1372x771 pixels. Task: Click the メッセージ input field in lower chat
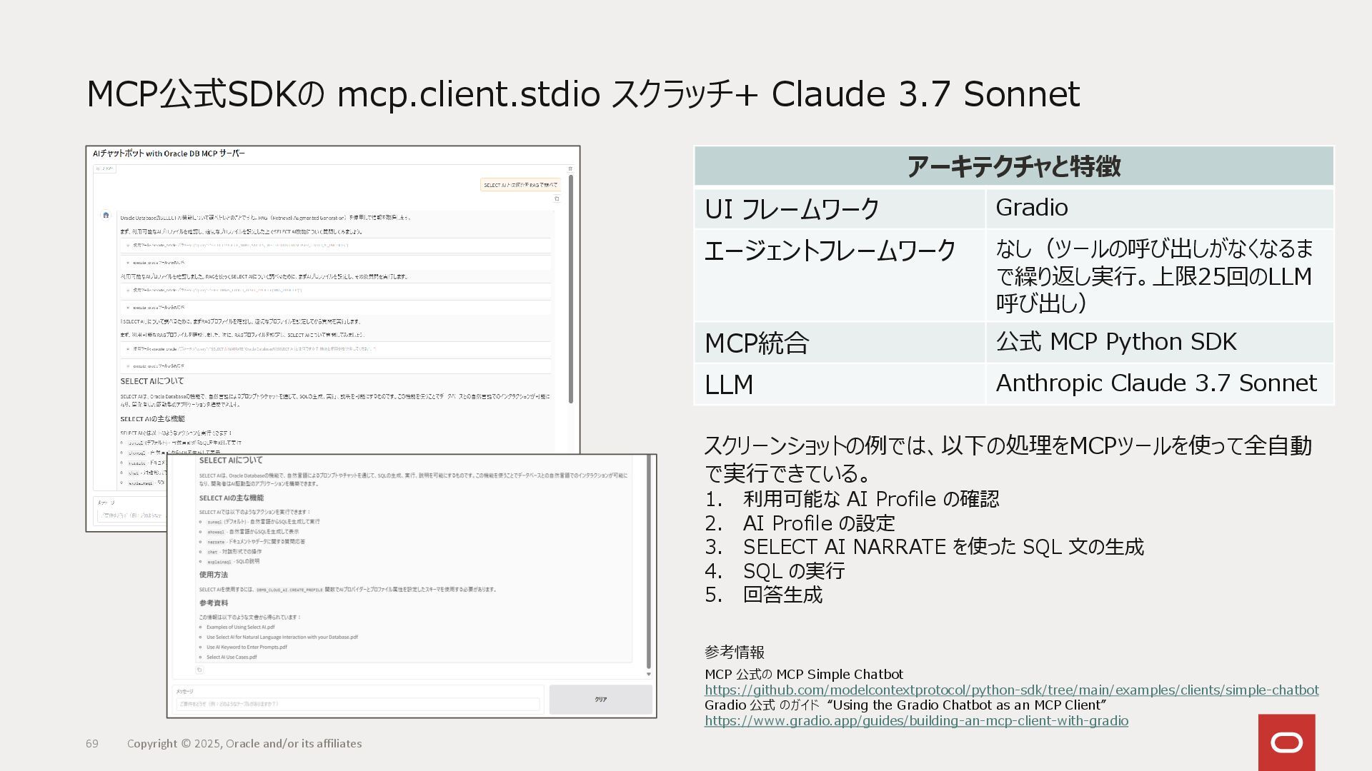pos(357,704)
